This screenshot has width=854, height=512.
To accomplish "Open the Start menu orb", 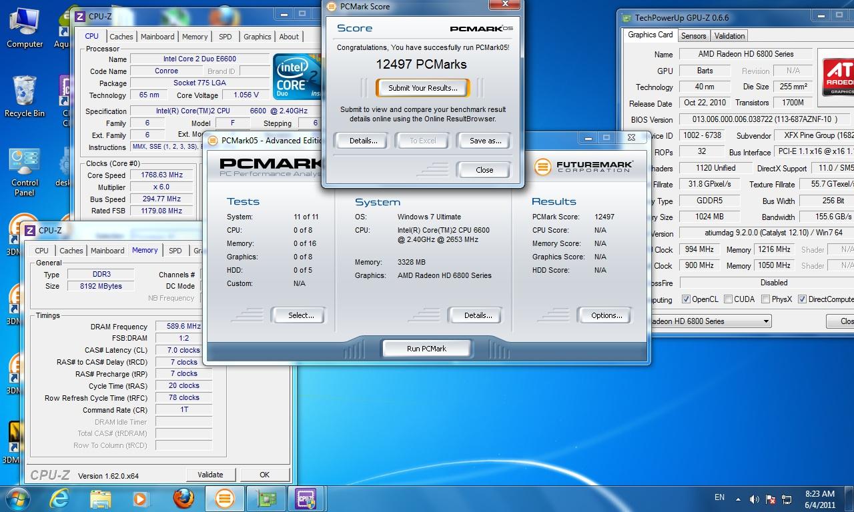I will tap(17, 499).
